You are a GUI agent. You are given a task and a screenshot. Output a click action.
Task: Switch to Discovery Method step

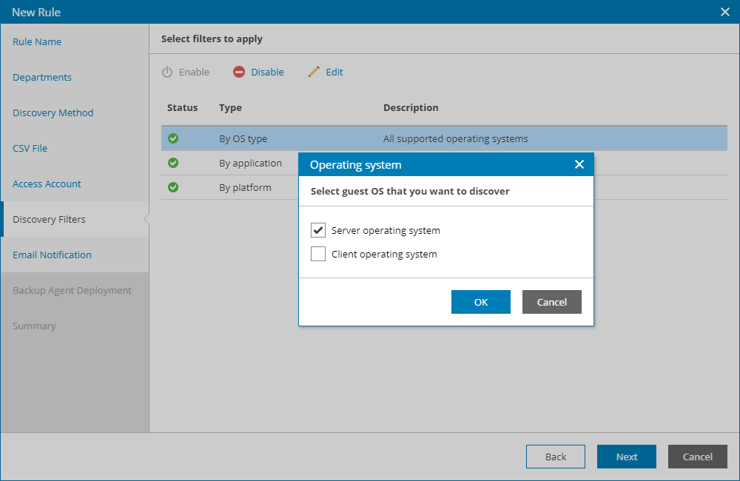(53, 112)
